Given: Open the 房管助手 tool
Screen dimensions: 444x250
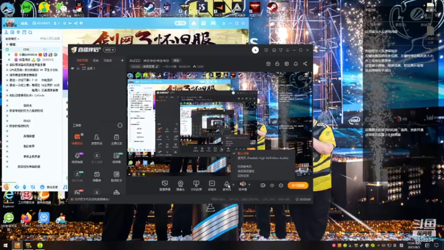Looking at the screenshot, I should 97,139.
